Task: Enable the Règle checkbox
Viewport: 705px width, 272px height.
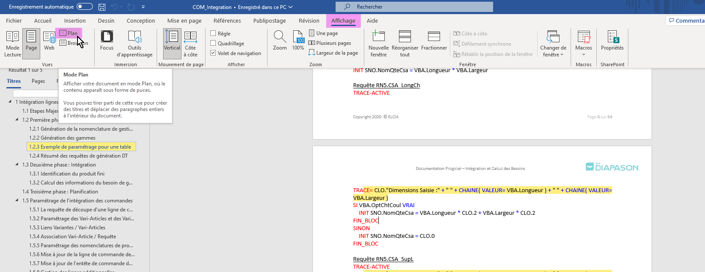Action: tap(213, 33)
